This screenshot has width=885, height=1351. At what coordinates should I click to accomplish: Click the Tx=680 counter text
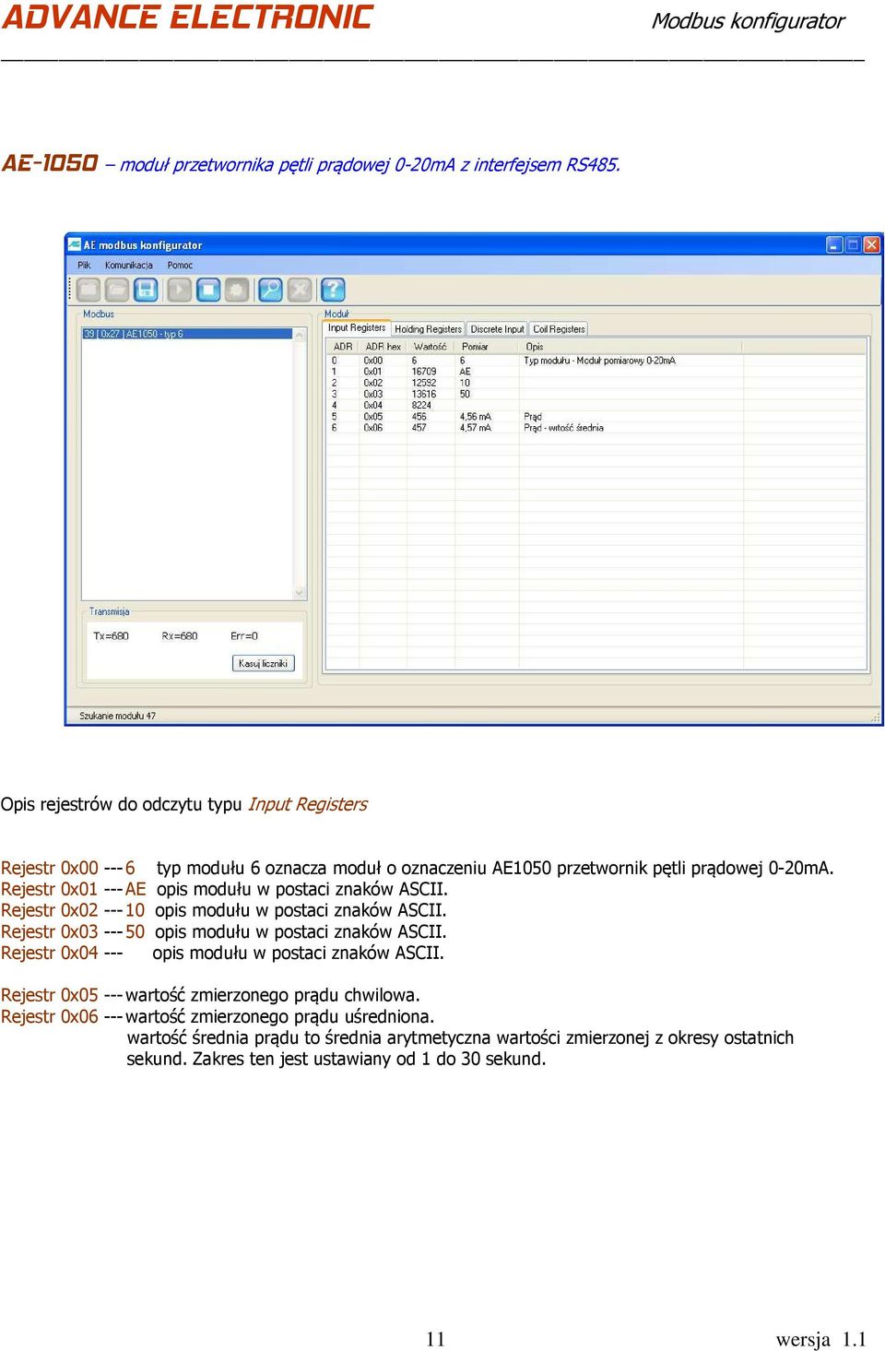pos(112,636)
